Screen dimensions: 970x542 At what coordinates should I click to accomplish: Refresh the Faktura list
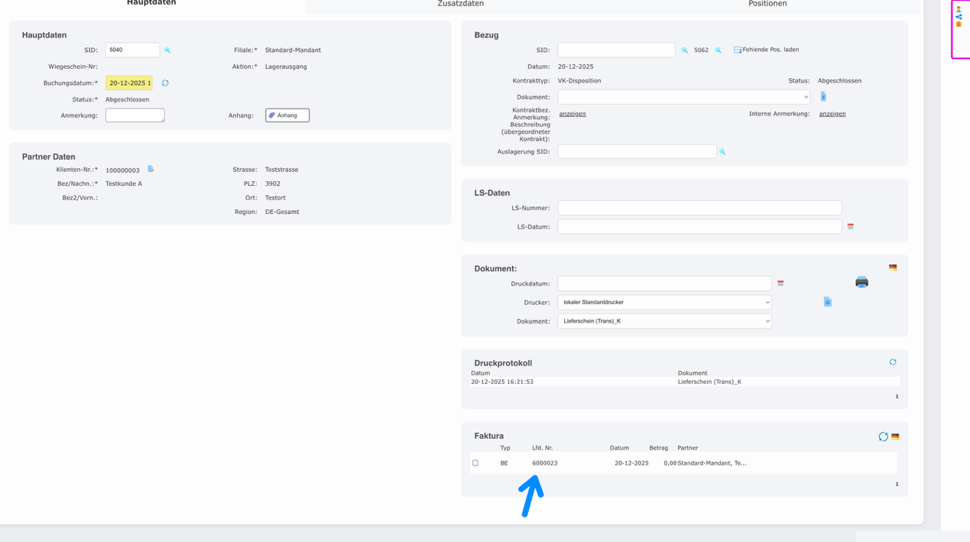pyautogui.click(x=883, y=437)
